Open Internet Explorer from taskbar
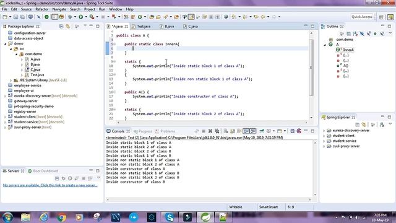 coord(44,217)
